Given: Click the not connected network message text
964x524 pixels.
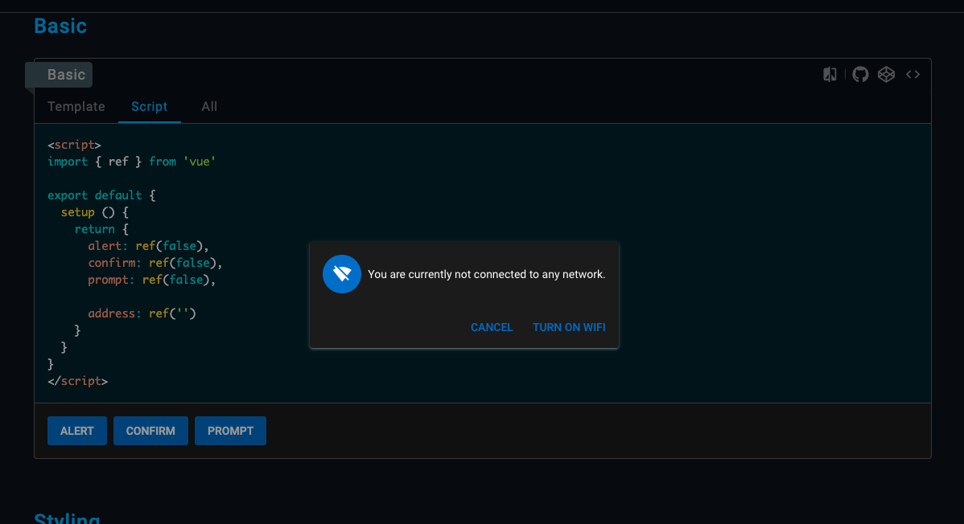Looking at the screenshot, I should point(486,274).
